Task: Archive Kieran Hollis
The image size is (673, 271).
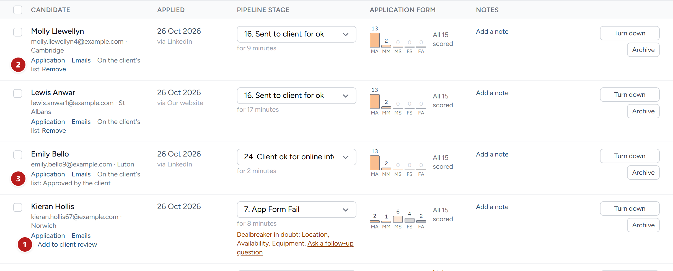Action: (643, 225)
